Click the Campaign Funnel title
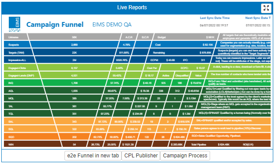This screenshot has height=164, width=275. coord(55,25)
